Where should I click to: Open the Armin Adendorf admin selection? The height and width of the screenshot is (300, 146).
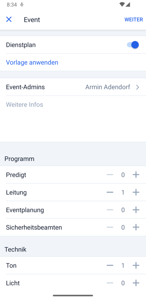point(108,87)
